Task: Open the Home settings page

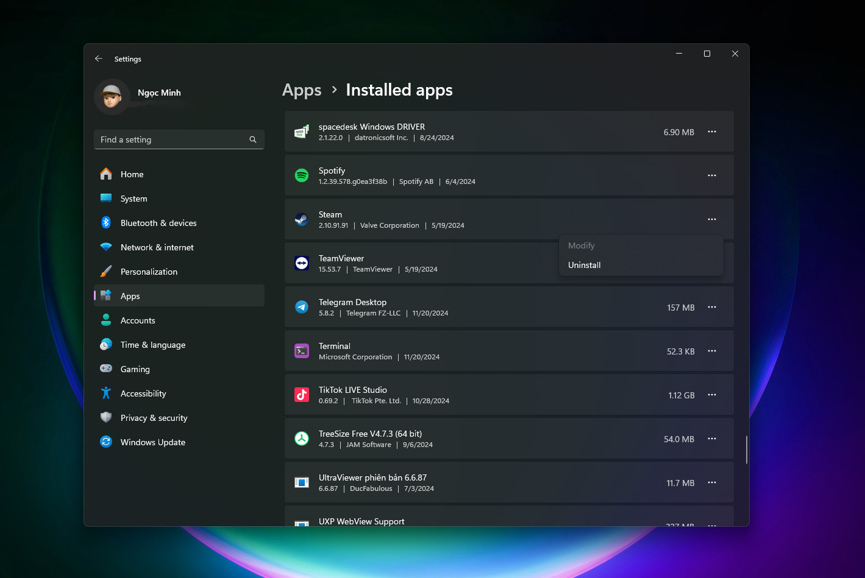Action: (179, 174)
